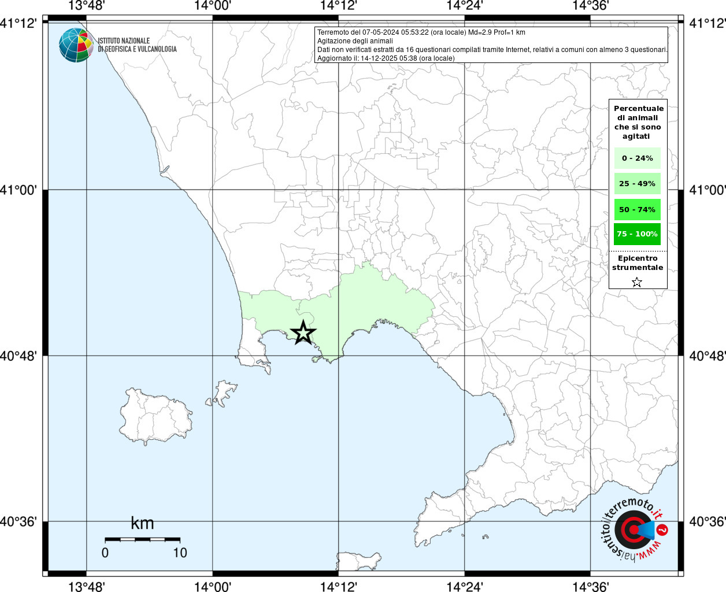Click the 'Epicentro strumentale' legend label
Screen dimensions: 726x592
coord(638,263)
